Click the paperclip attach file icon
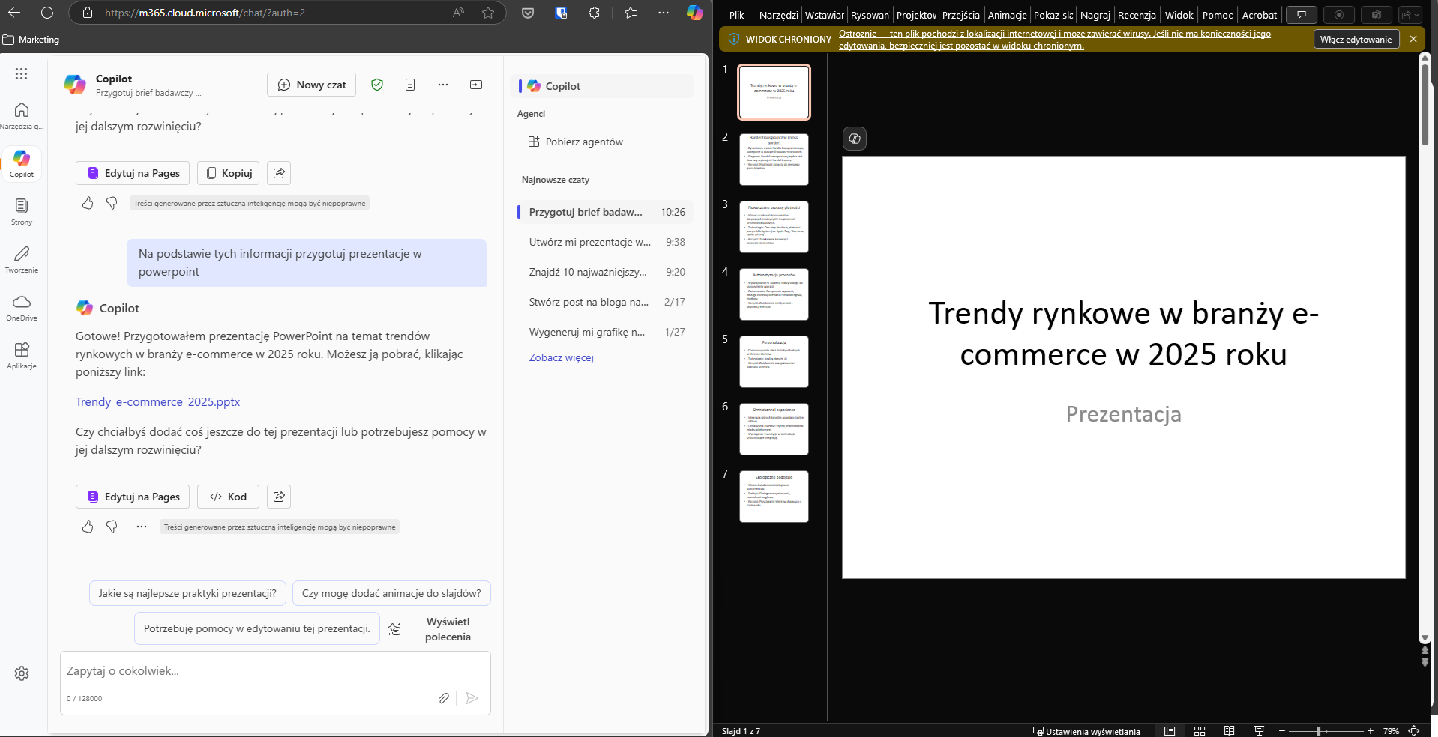Screen dimensions: 1438x737 [x=444, y=698]
